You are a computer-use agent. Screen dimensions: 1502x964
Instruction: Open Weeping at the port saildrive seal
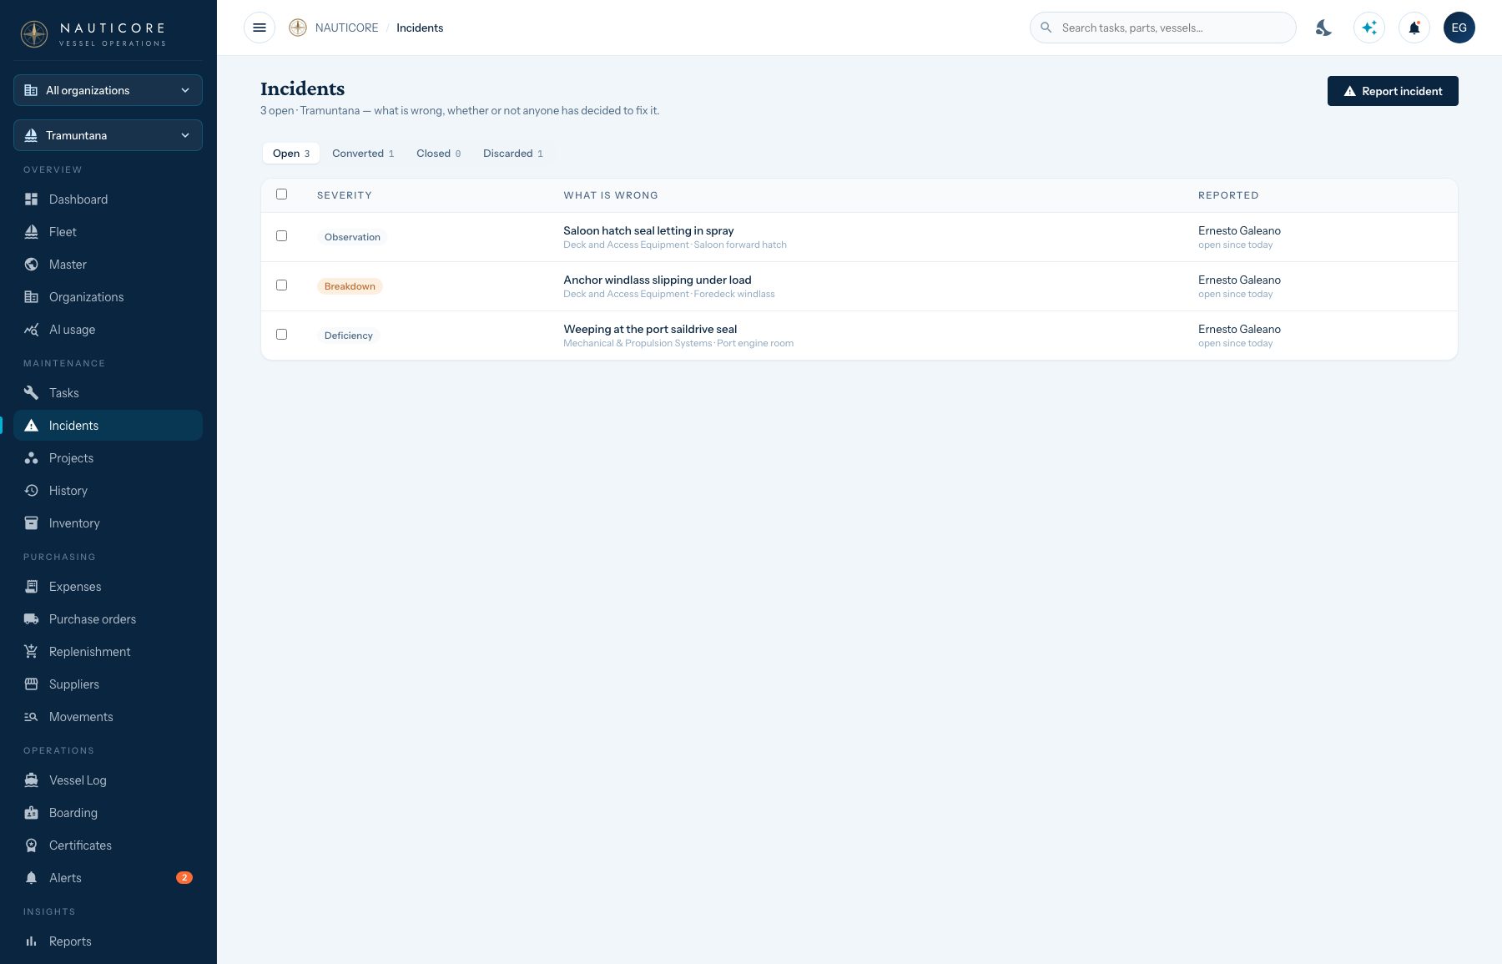point(650,330)
